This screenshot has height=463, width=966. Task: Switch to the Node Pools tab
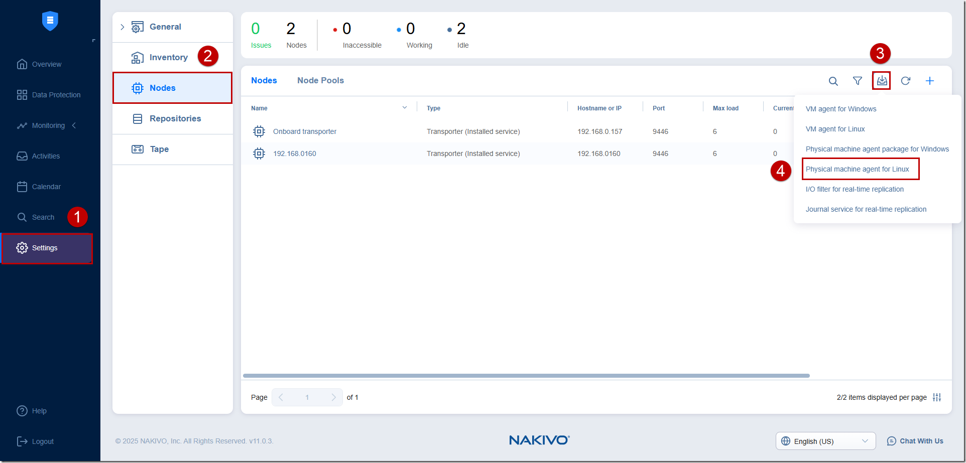pos(320,80)
